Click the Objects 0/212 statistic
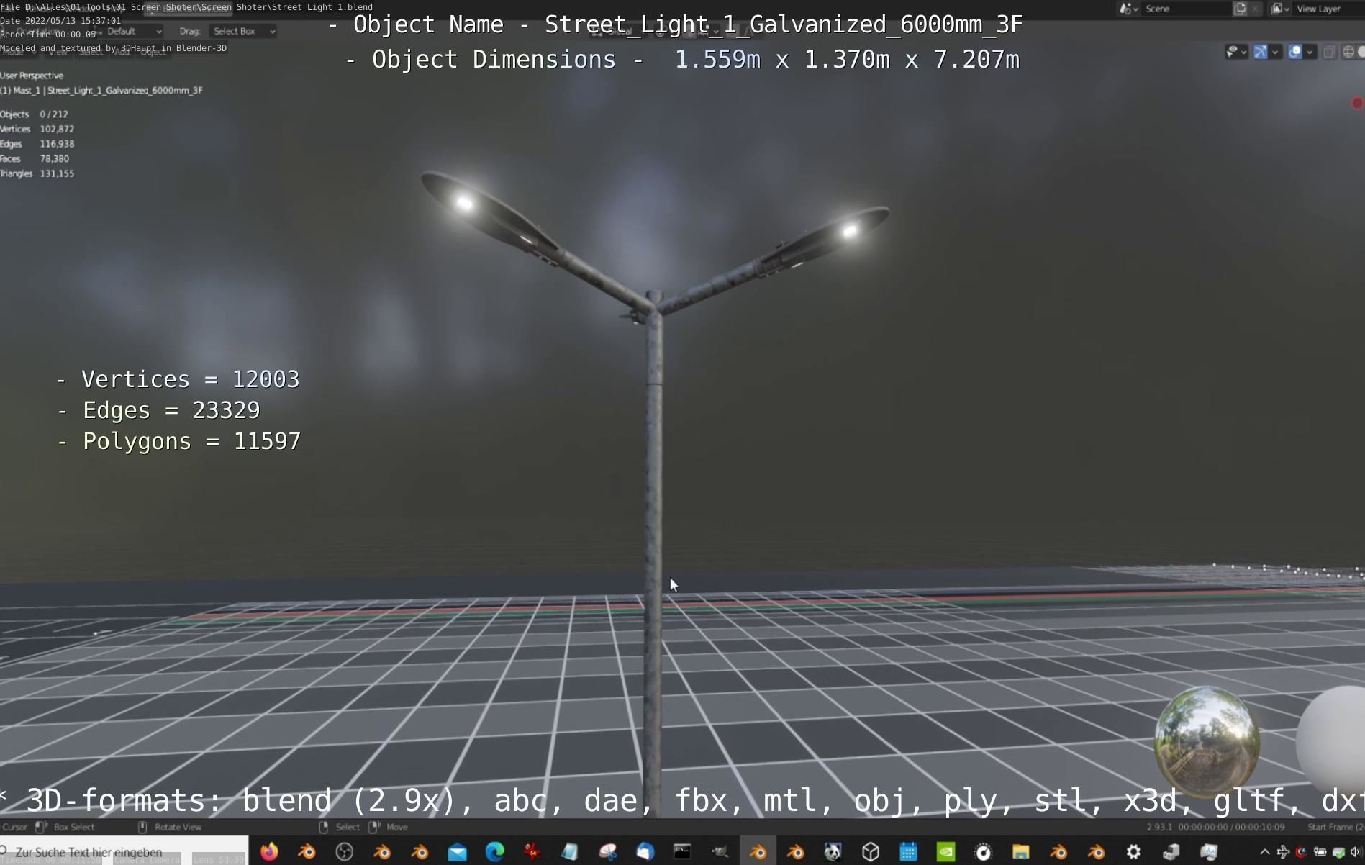1365x865 pixels. tap(35, 114)
